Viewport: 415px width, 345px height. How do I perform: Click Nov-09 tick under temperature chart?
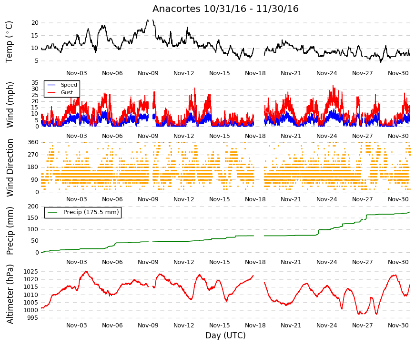(148, 73)
